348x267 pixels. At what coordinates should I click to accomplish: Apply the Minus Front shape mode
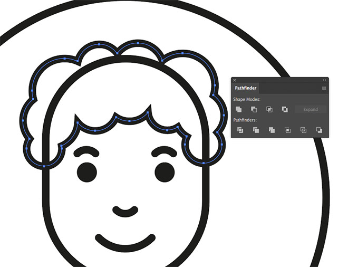[254, 109]
